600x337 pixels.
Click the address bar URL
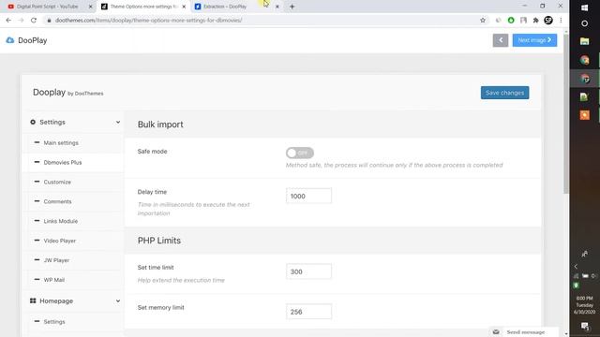148,21
